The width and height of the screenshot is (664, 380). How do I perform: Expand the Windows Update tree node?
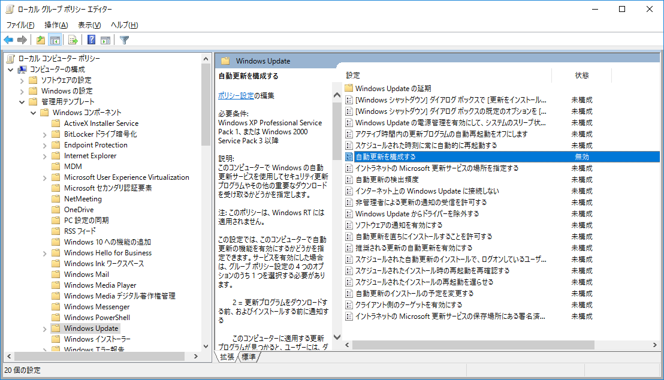(44, 328)
